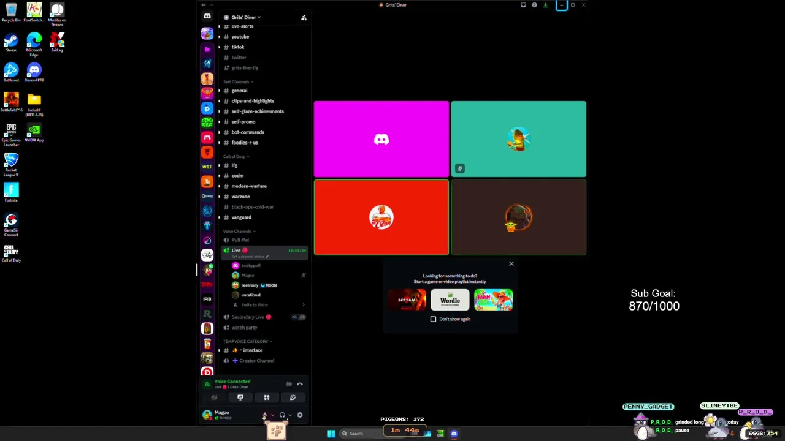
Task: Toggle the microphone mute button
Action: click(x=265, y=415)
